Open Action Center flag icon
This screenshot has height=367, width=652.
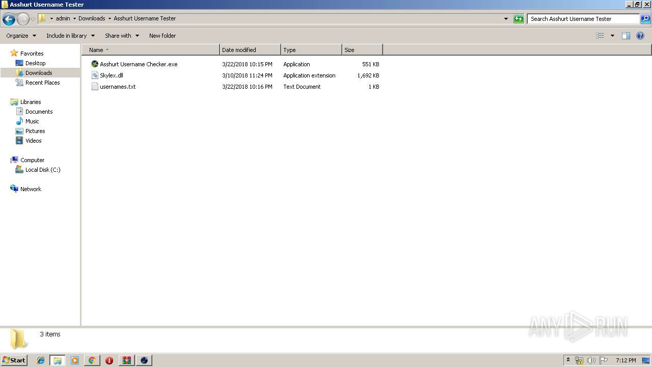tap(604, 360)
